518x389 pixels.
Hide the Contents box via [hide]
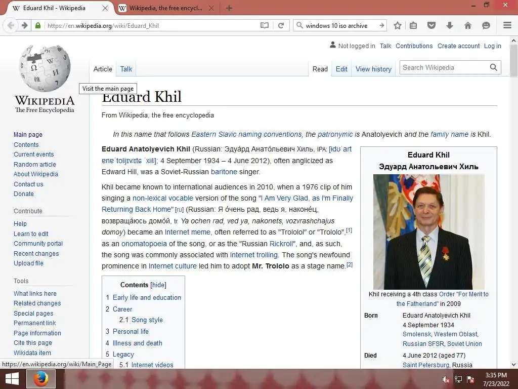tap(158, 285)
